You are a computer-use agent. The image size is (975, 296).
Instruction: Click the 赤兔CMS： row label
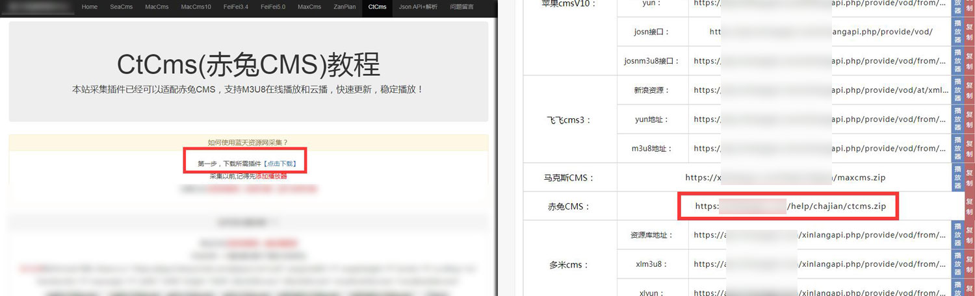tap(569, 206)
